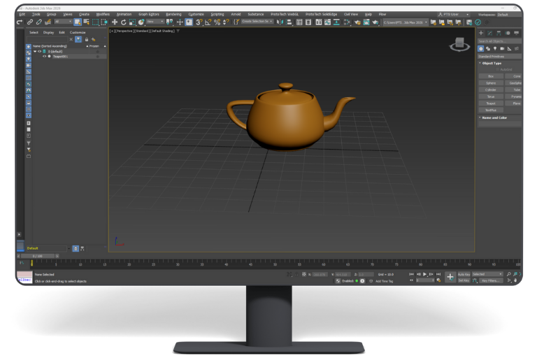Viewport: 537px width, 358px height.
Task: Click the Mirror tool icon
Action: (x=280, y=22)
